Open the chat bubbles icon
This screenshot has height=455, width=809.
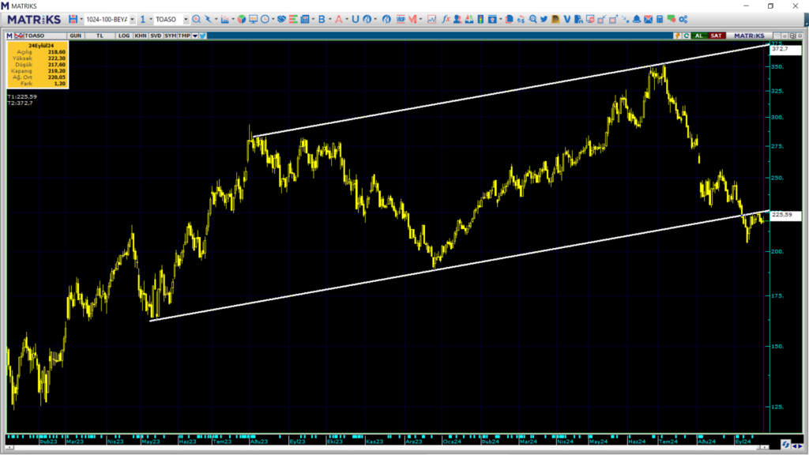pyautogui.click(x=672, y=19)
